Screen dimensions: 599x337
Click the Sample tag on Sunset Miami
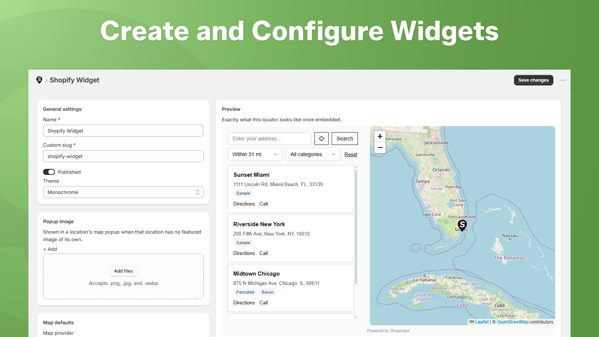(243, 194)
